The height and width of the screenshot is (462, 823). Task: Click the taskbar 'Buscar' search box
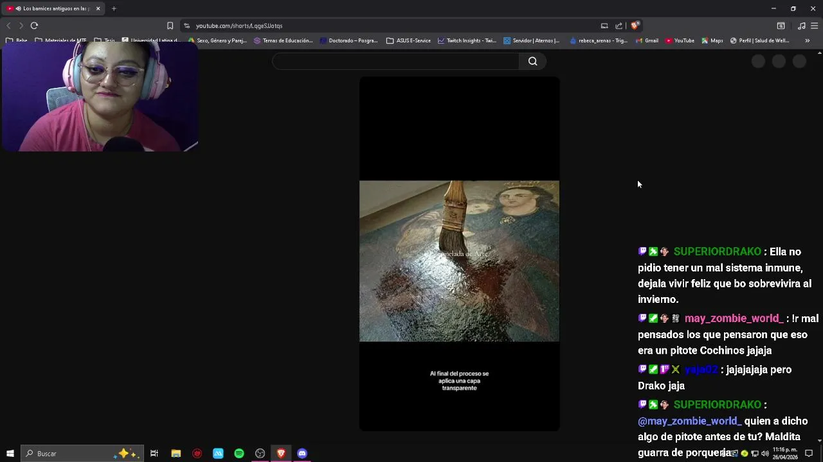82,453
